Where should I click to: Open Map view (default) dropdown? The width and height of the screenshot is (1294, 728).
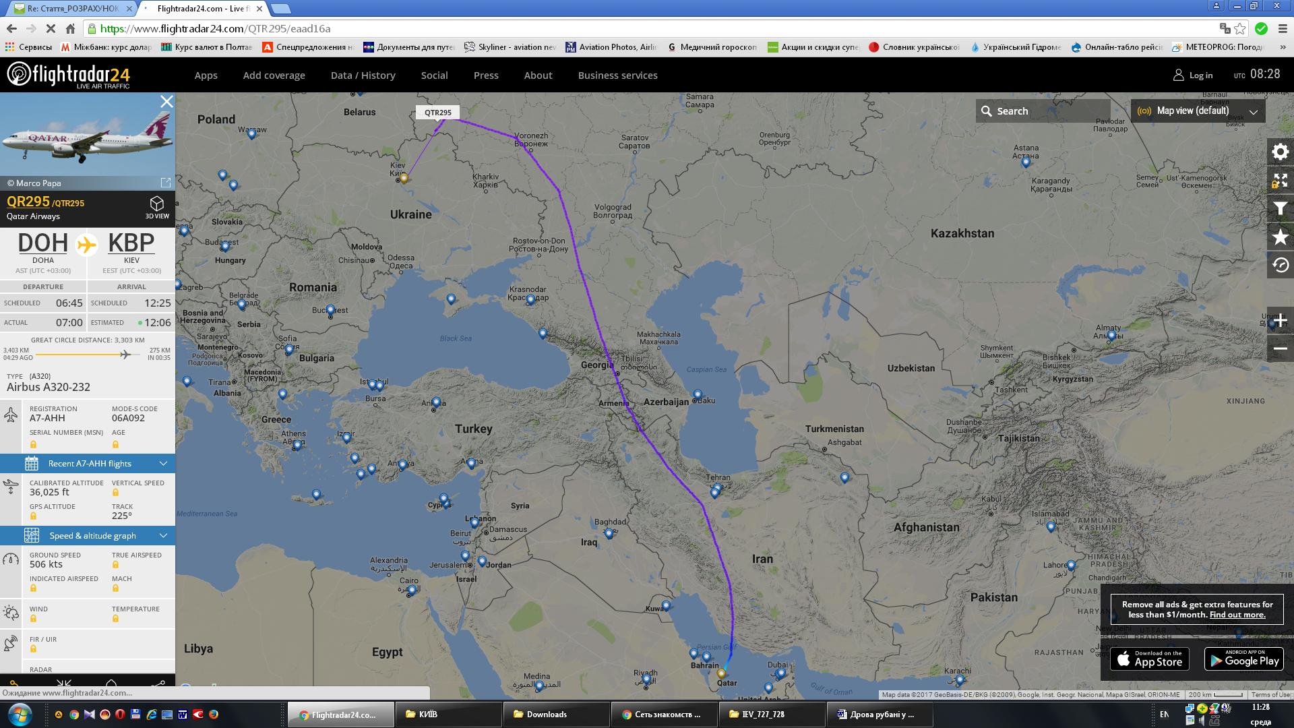click(x=1198, y=111)
